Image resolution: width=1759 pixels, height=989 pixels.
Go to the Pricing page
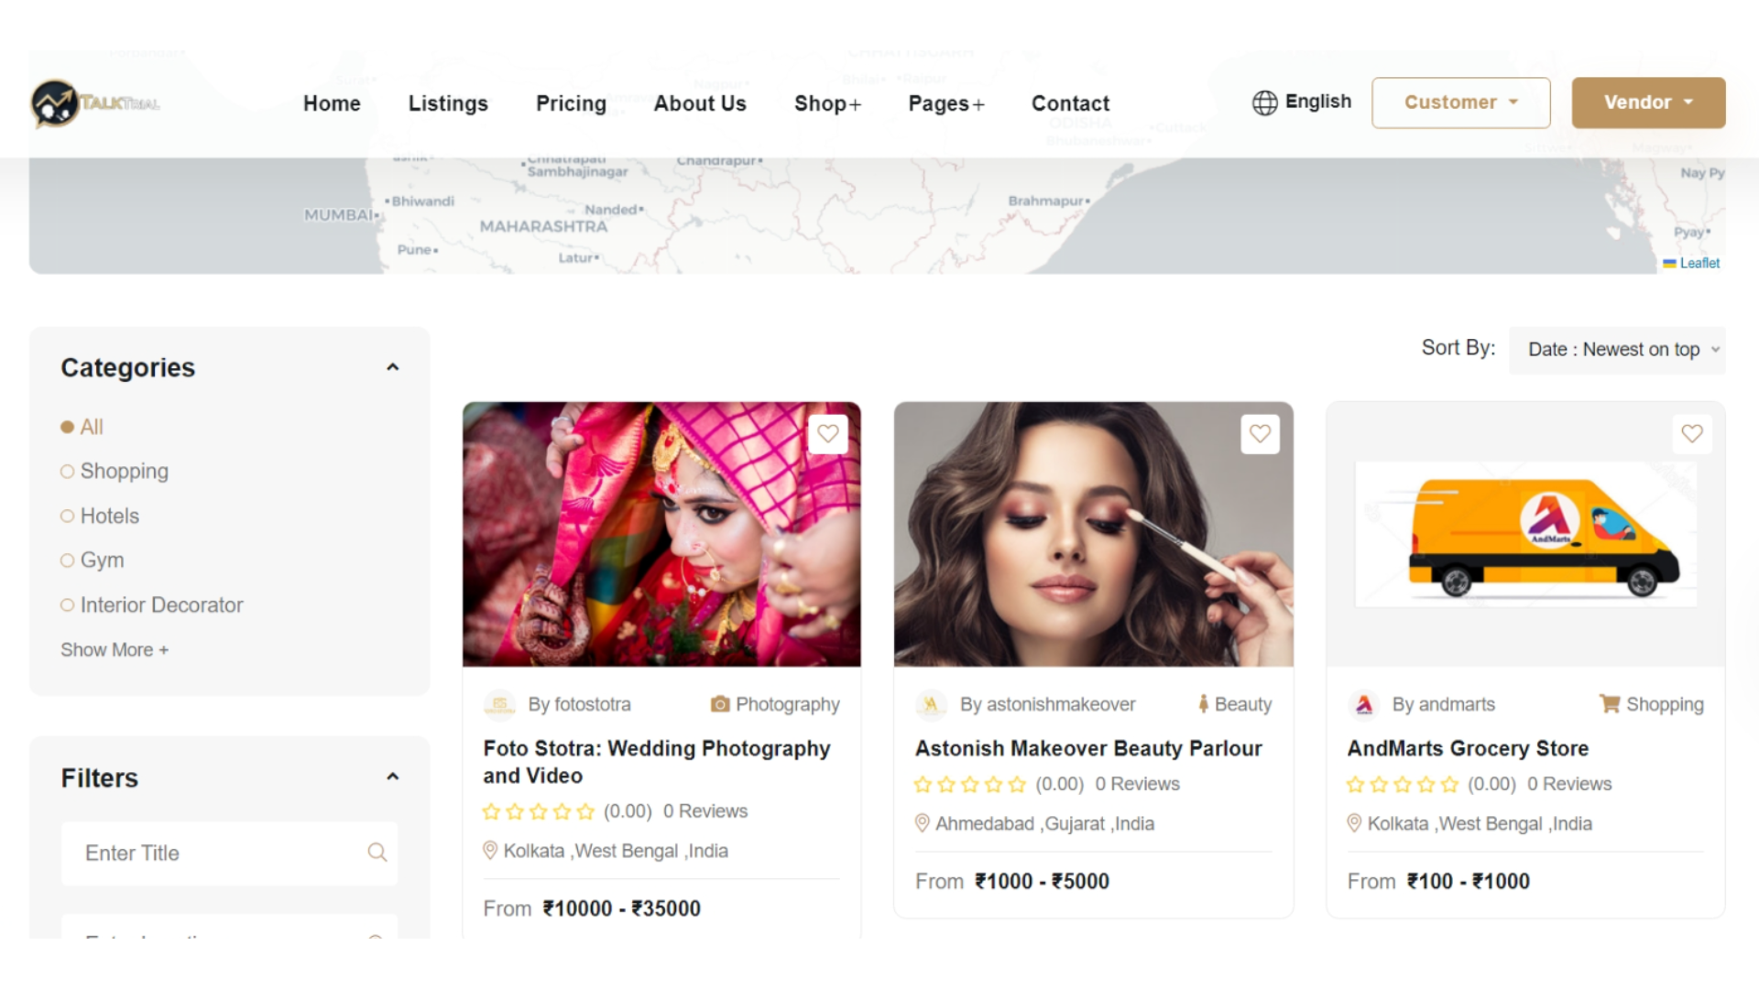[x=571, y=103]
